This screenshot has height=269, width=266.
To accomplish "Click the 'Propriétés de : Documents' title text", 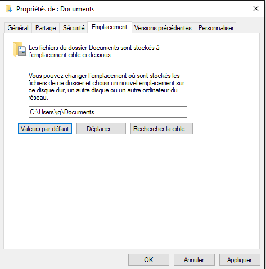I will [56, 9].
